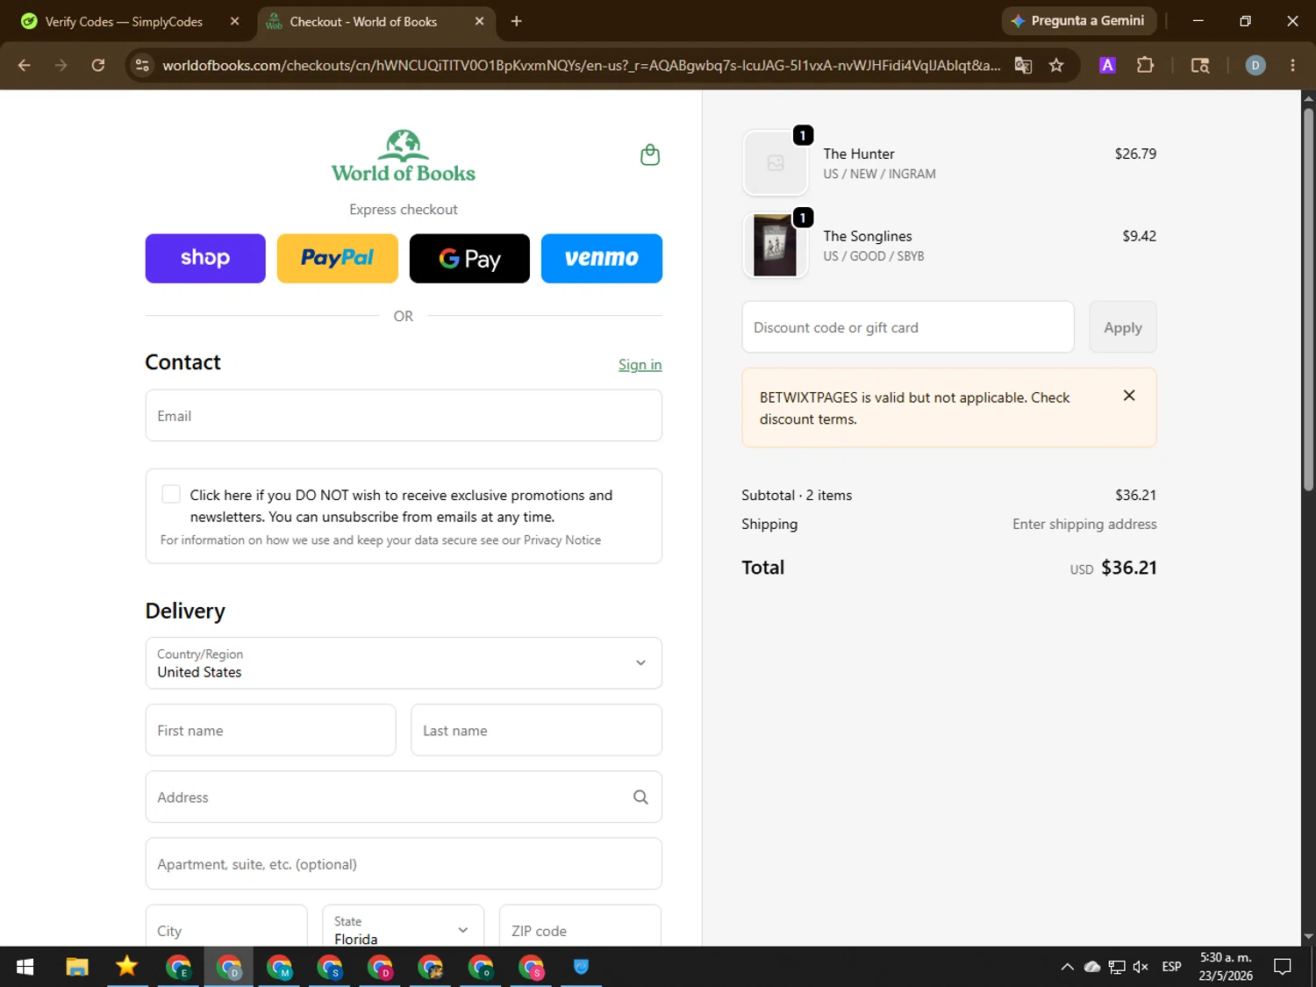The height and width of the screenshot is (987, 1316).
Task: Check out with Google Pay
Action: tap(469, 258)
